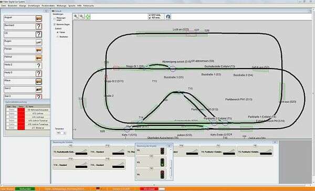
Task: Switch the T11 Standard turnout card
Action: [x=108, y=151]
